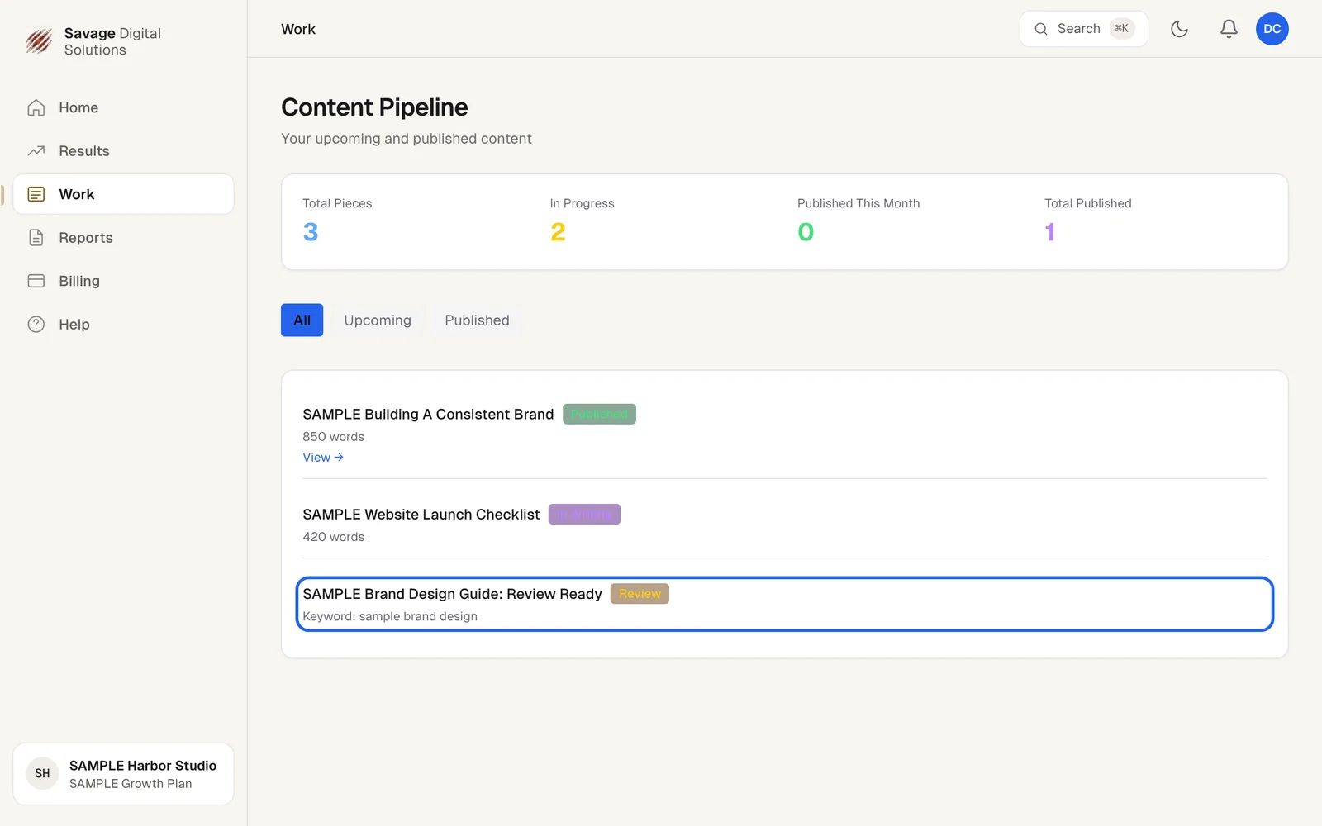This screenshot has width=1322, height=826.
Task: Click Total Pieces value 3
Action: (311, 232)
